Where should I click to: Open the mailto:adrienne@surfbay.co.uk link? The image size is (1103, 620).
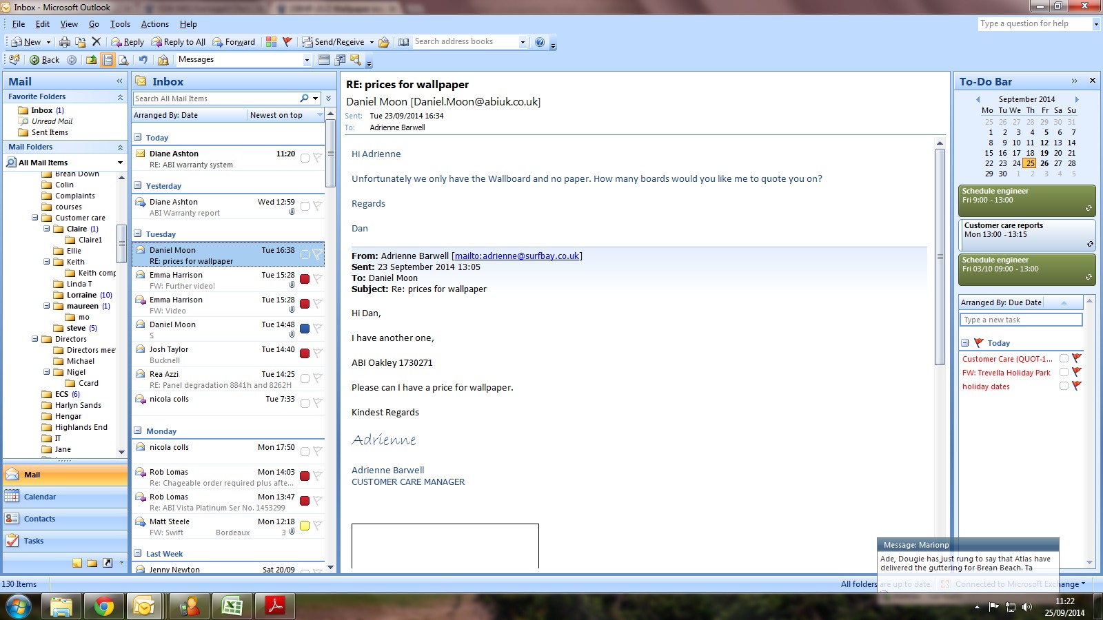coord(517,256)
